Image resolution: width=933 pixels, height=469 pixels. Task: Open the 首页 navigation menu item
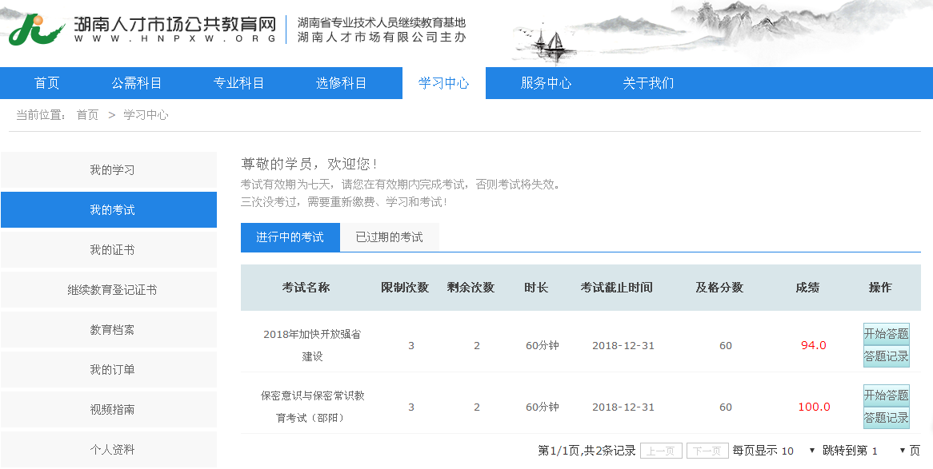pos(46,83)
